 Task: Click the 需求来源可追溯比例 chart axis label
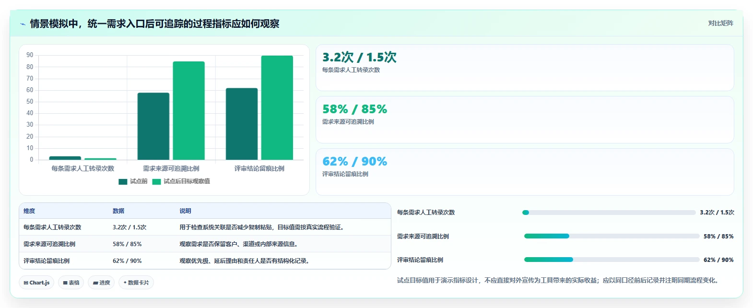point(171,168)
